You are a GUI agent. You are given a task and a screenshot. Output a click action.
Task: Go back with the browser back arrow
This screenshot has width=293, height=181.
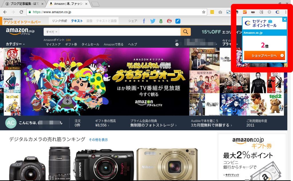click(5, 12)
